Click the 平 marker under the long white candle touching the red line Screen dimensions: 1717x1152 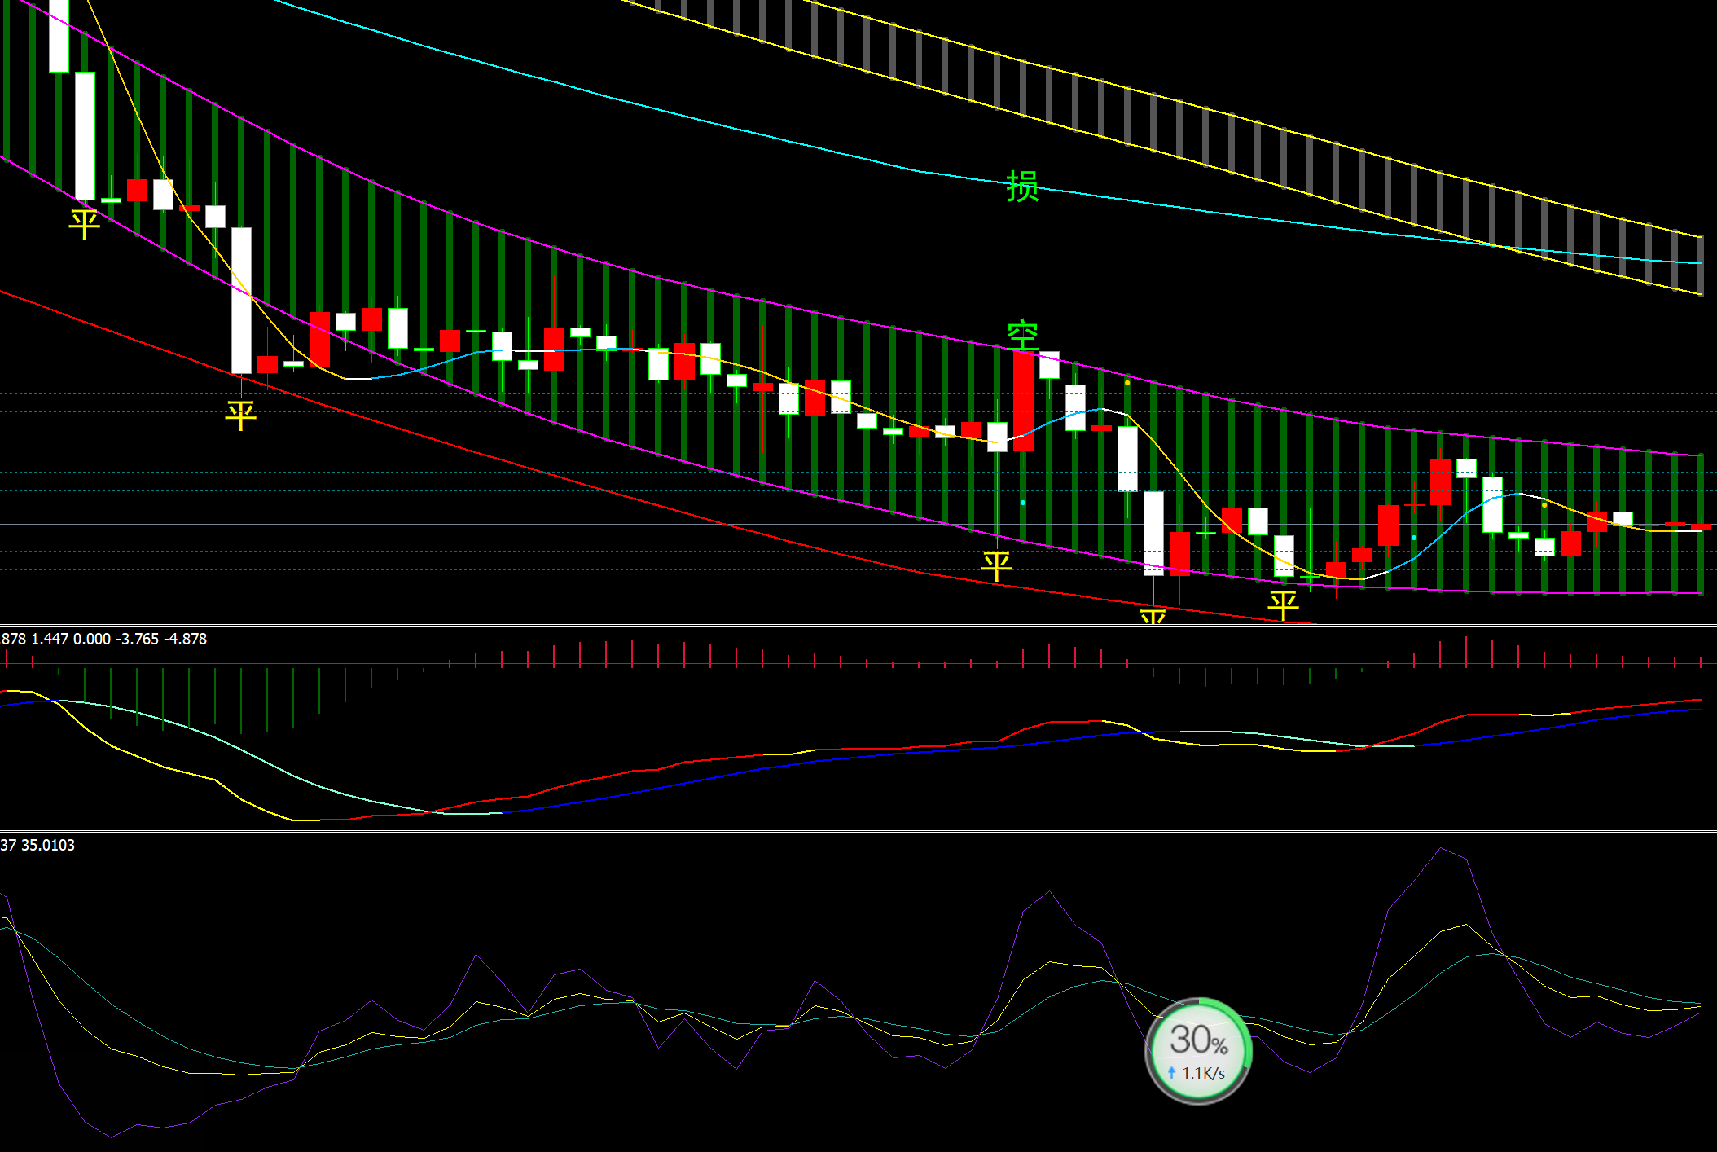coord(240,415)
